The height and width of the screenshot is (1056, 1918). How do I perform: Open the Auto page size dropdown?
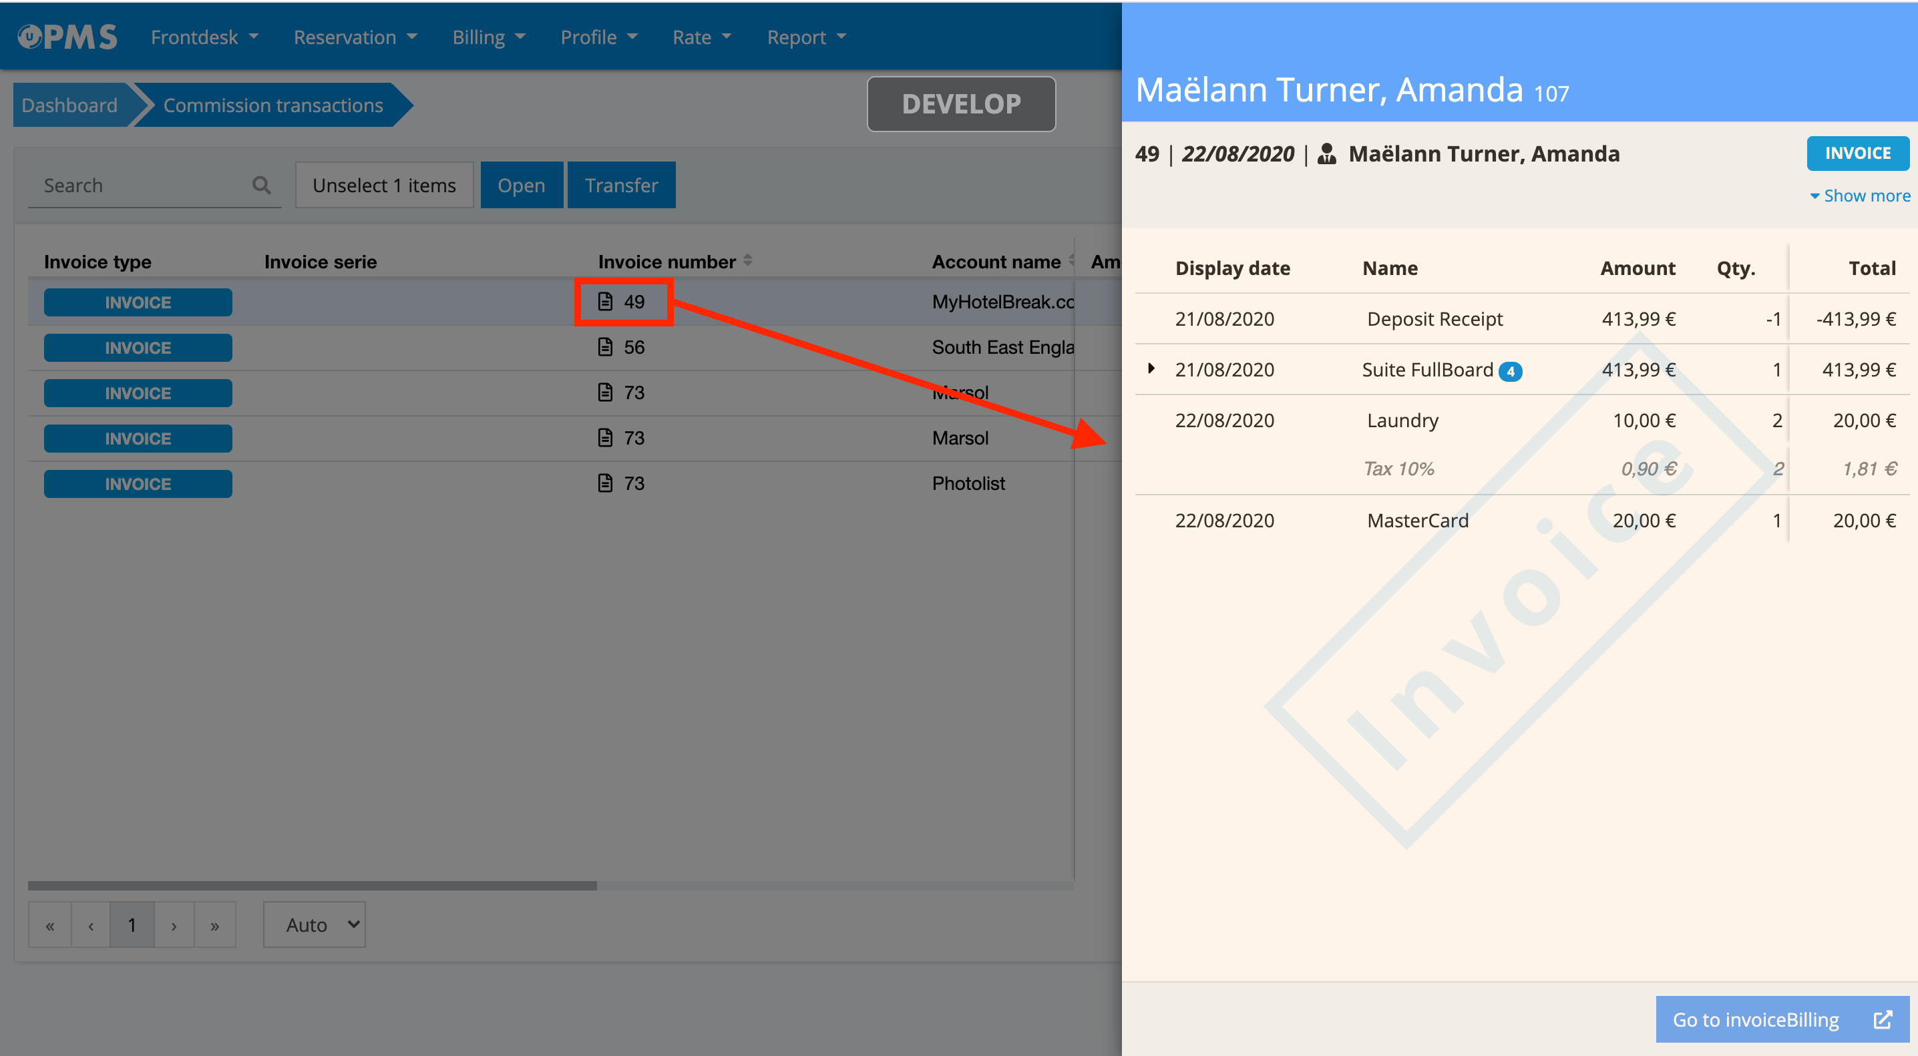[x=314, y=925]
